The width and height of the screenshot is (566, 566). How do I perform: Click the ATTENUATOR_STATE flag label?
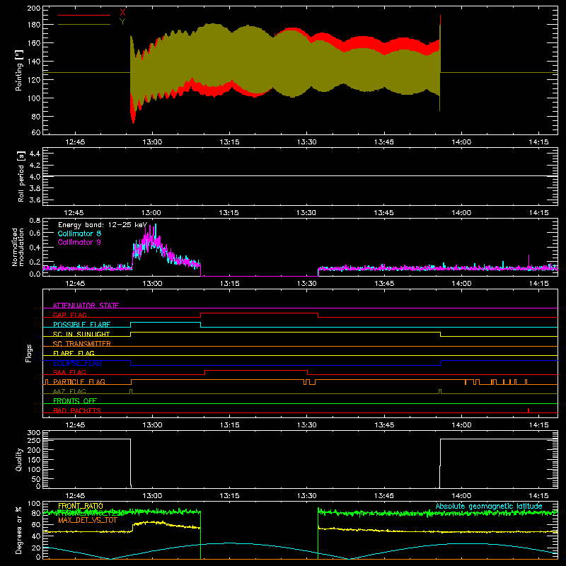(x=86, y=306)
